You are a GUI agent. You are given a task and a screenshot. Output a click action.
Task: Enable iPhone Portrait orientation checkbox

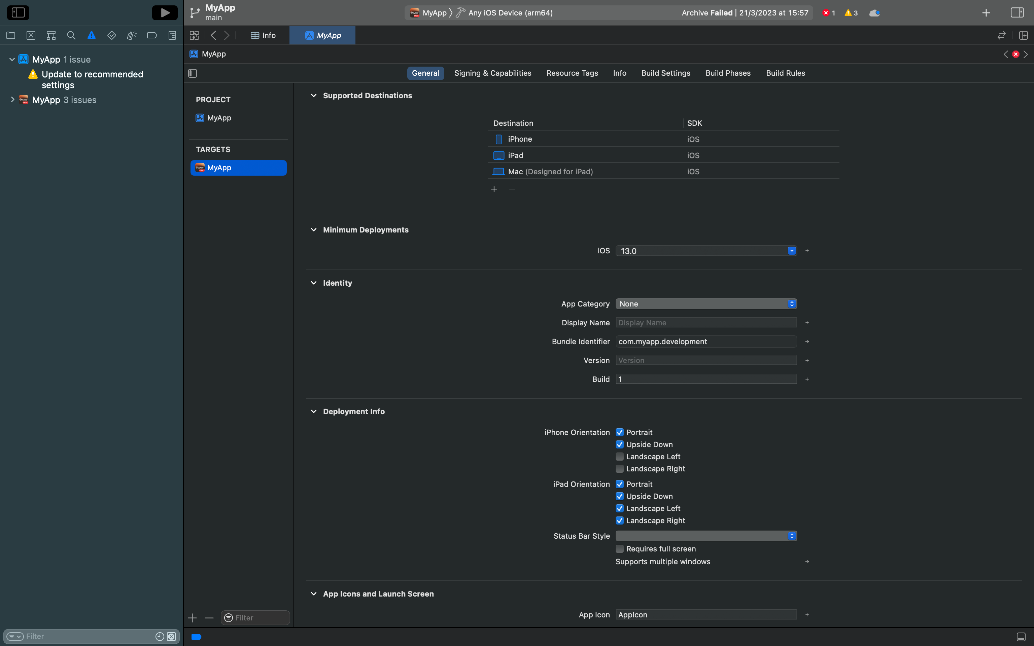pos(620,432)
